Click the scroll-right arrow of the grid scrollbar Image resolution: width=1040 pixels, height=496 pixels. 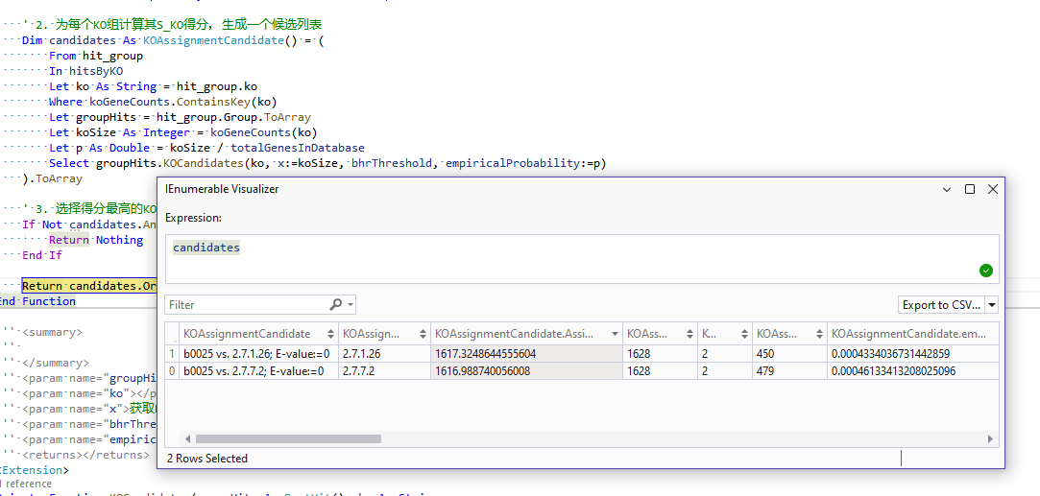coord(992,438)
